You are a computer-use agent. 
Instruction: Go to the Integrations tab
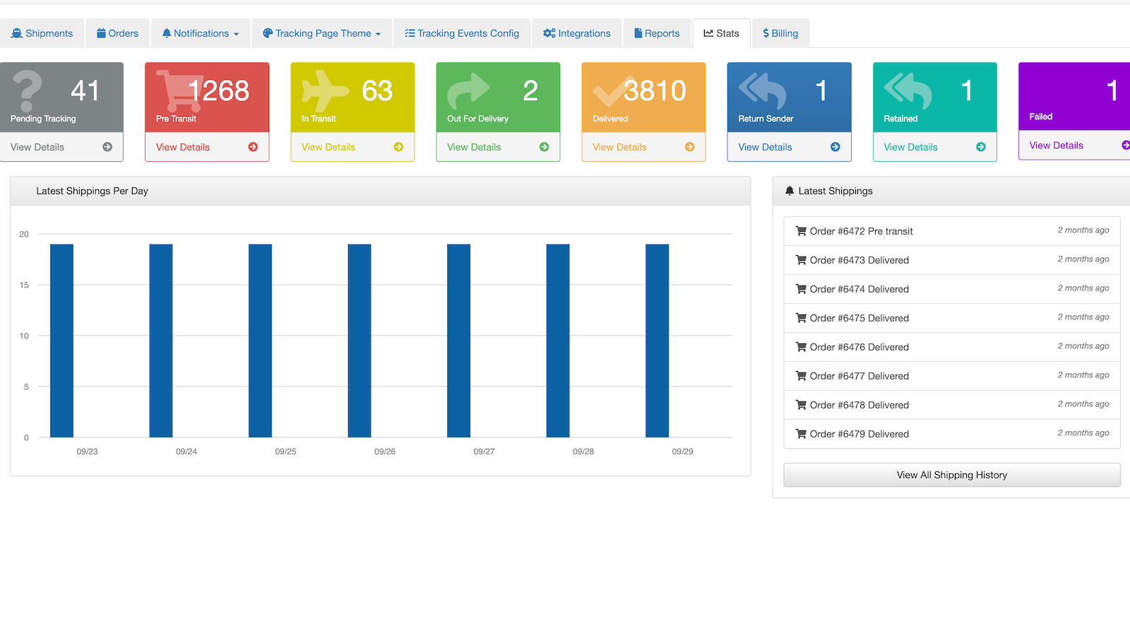577,33
